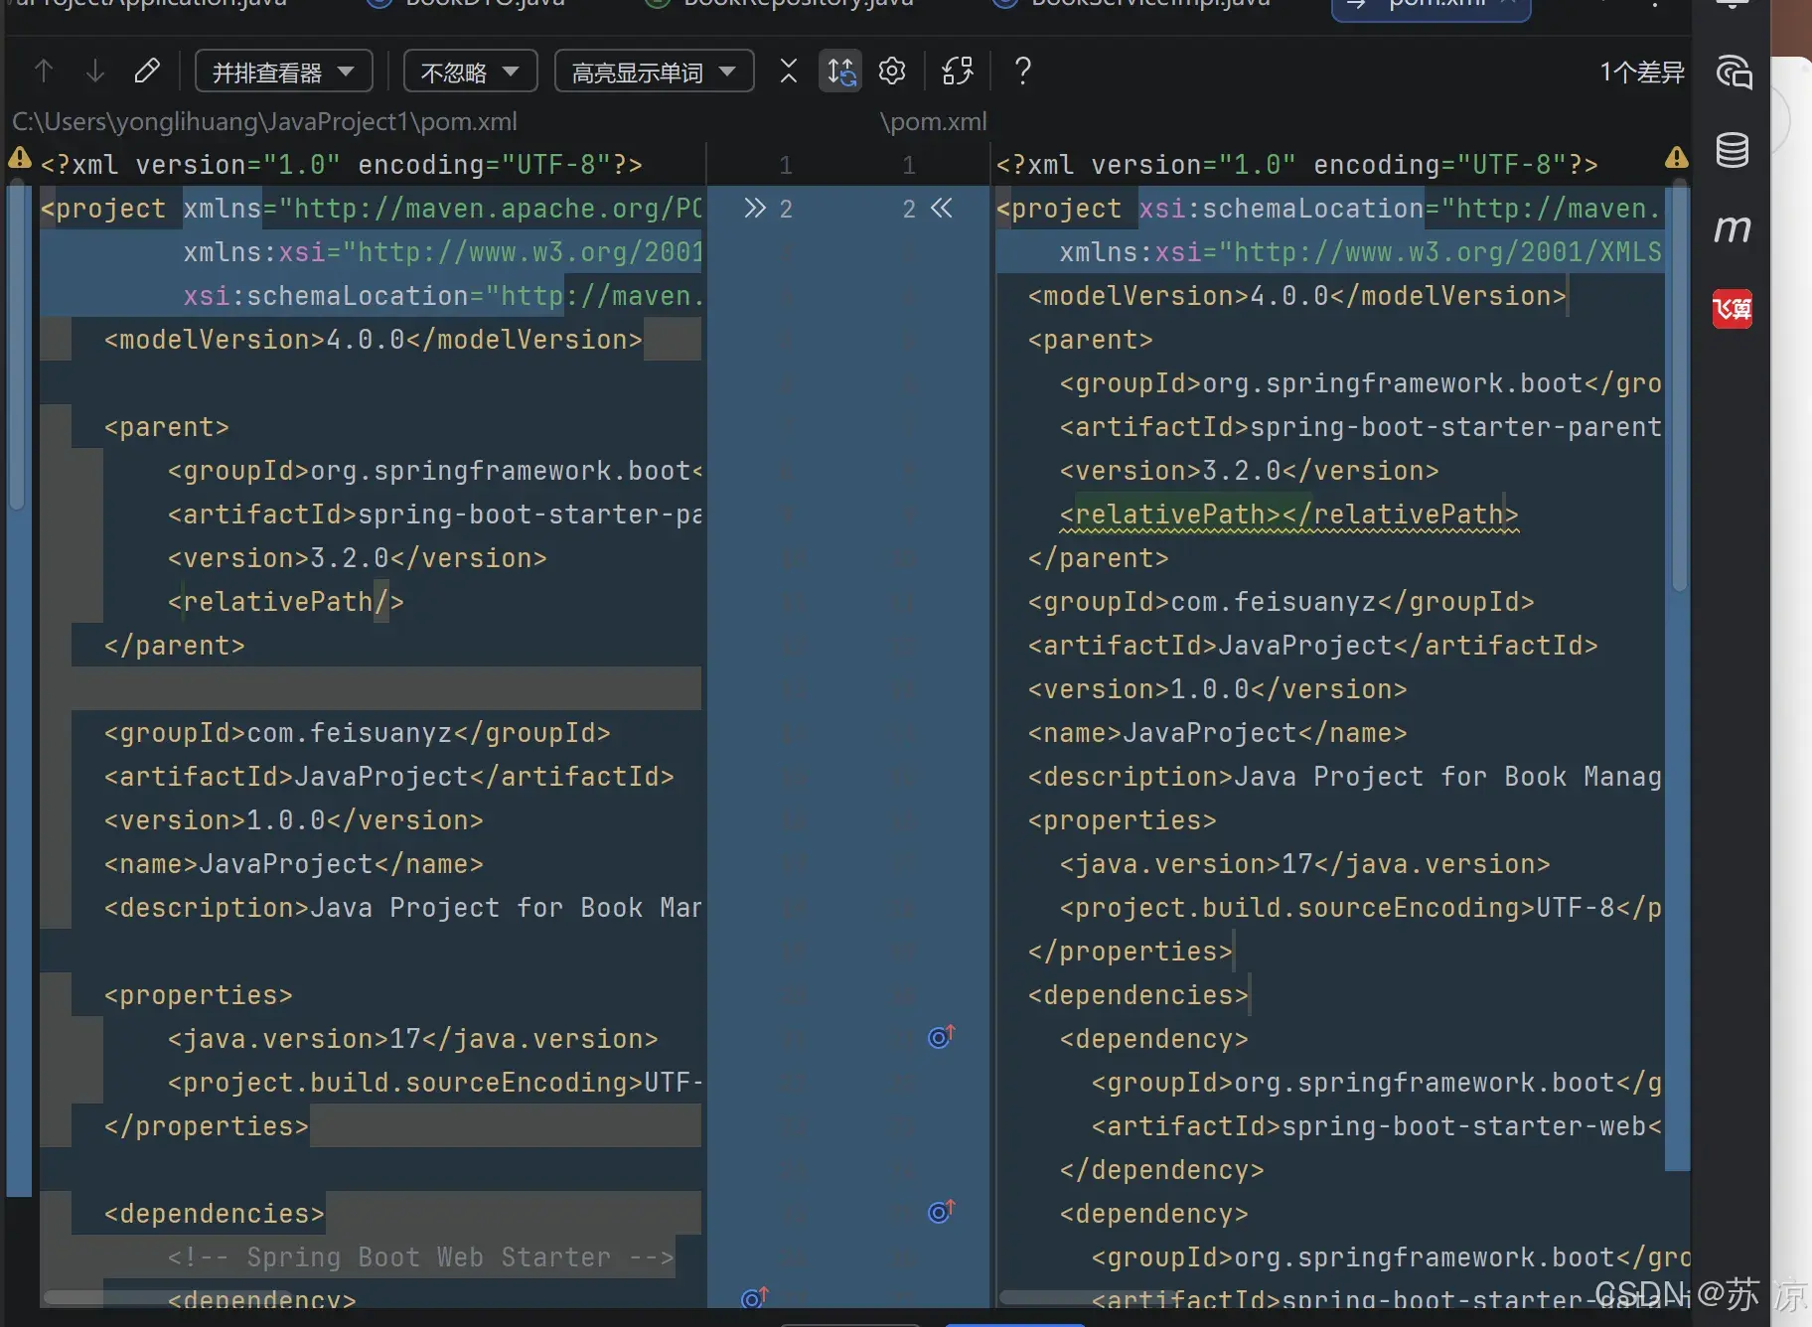The height and width of the screenshot is (1327, 1812).
Task: Click </properties> line in right pane
Action: pyautogui.click(x=1131, y=952)
